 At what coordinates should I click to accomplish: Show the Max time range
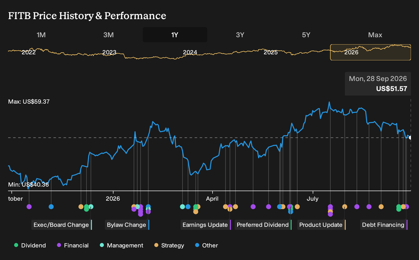click(x=375, y=35)
